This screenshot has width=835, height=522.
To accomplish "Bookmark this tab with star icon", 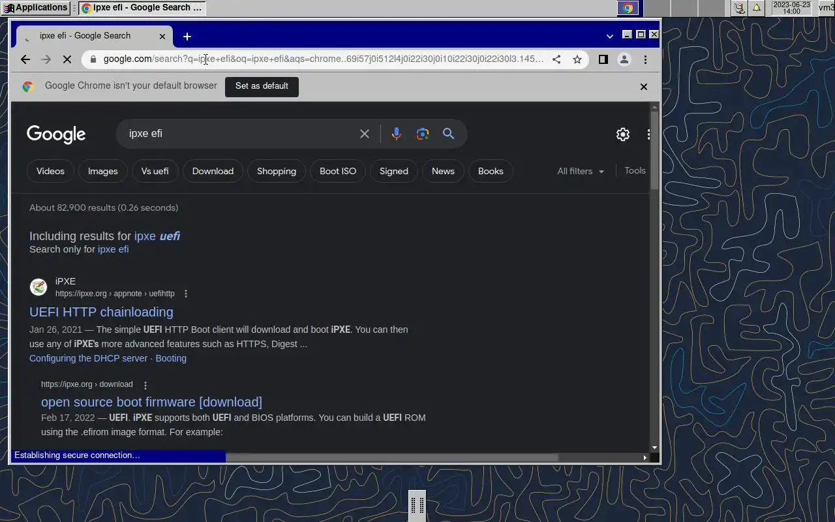I will coord(577,59).
